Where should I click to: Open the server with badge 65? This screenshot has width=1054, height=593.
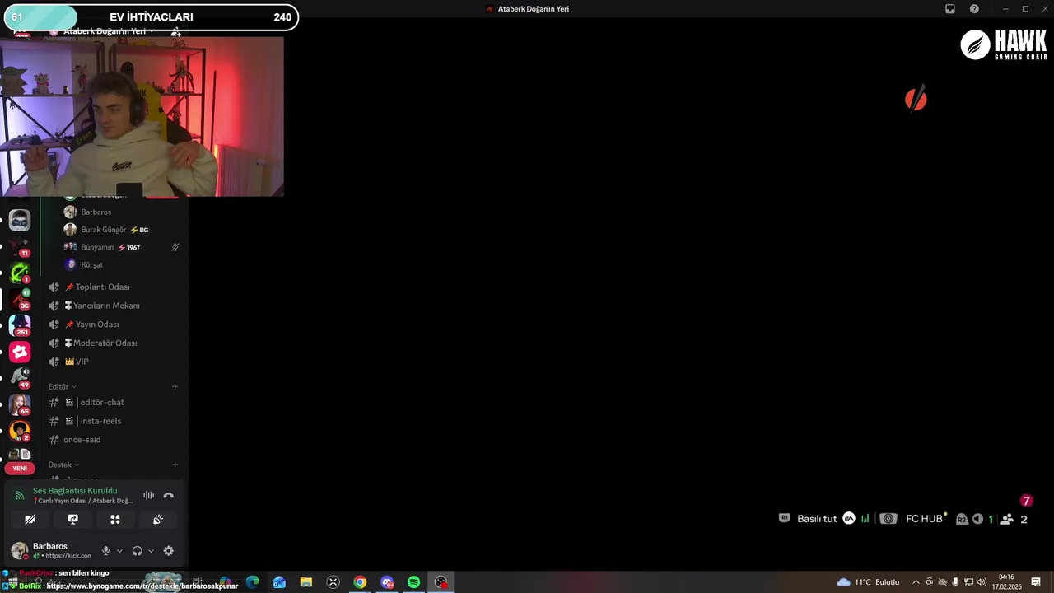point(20,404)
